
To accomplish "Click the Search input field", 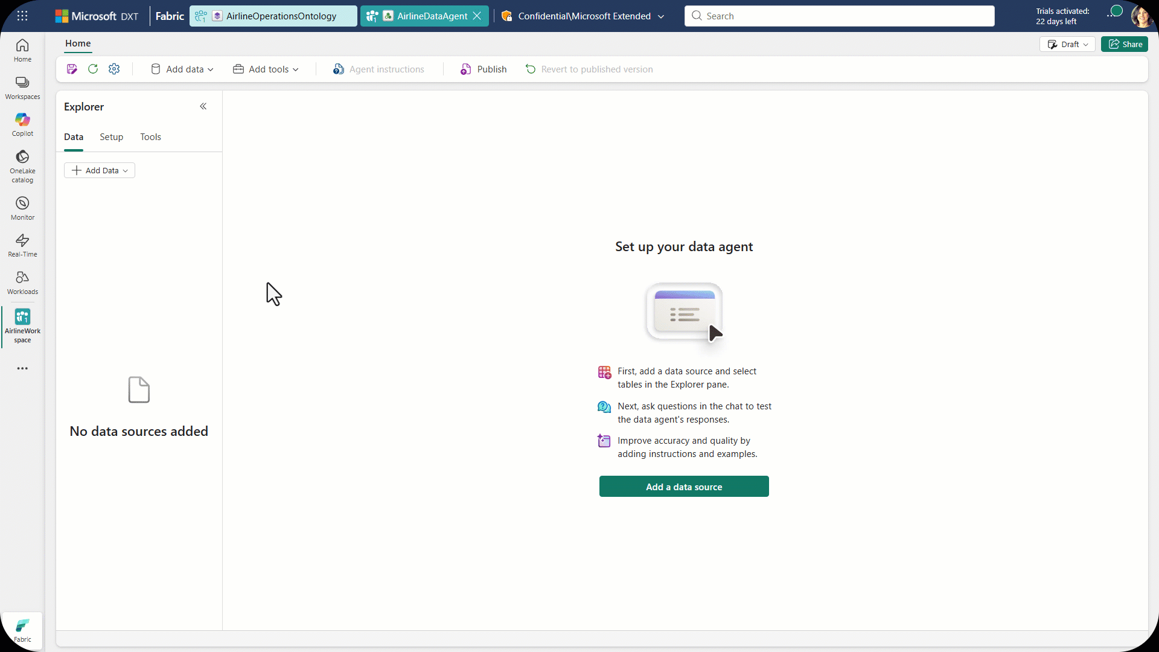I will coord(839,16).
